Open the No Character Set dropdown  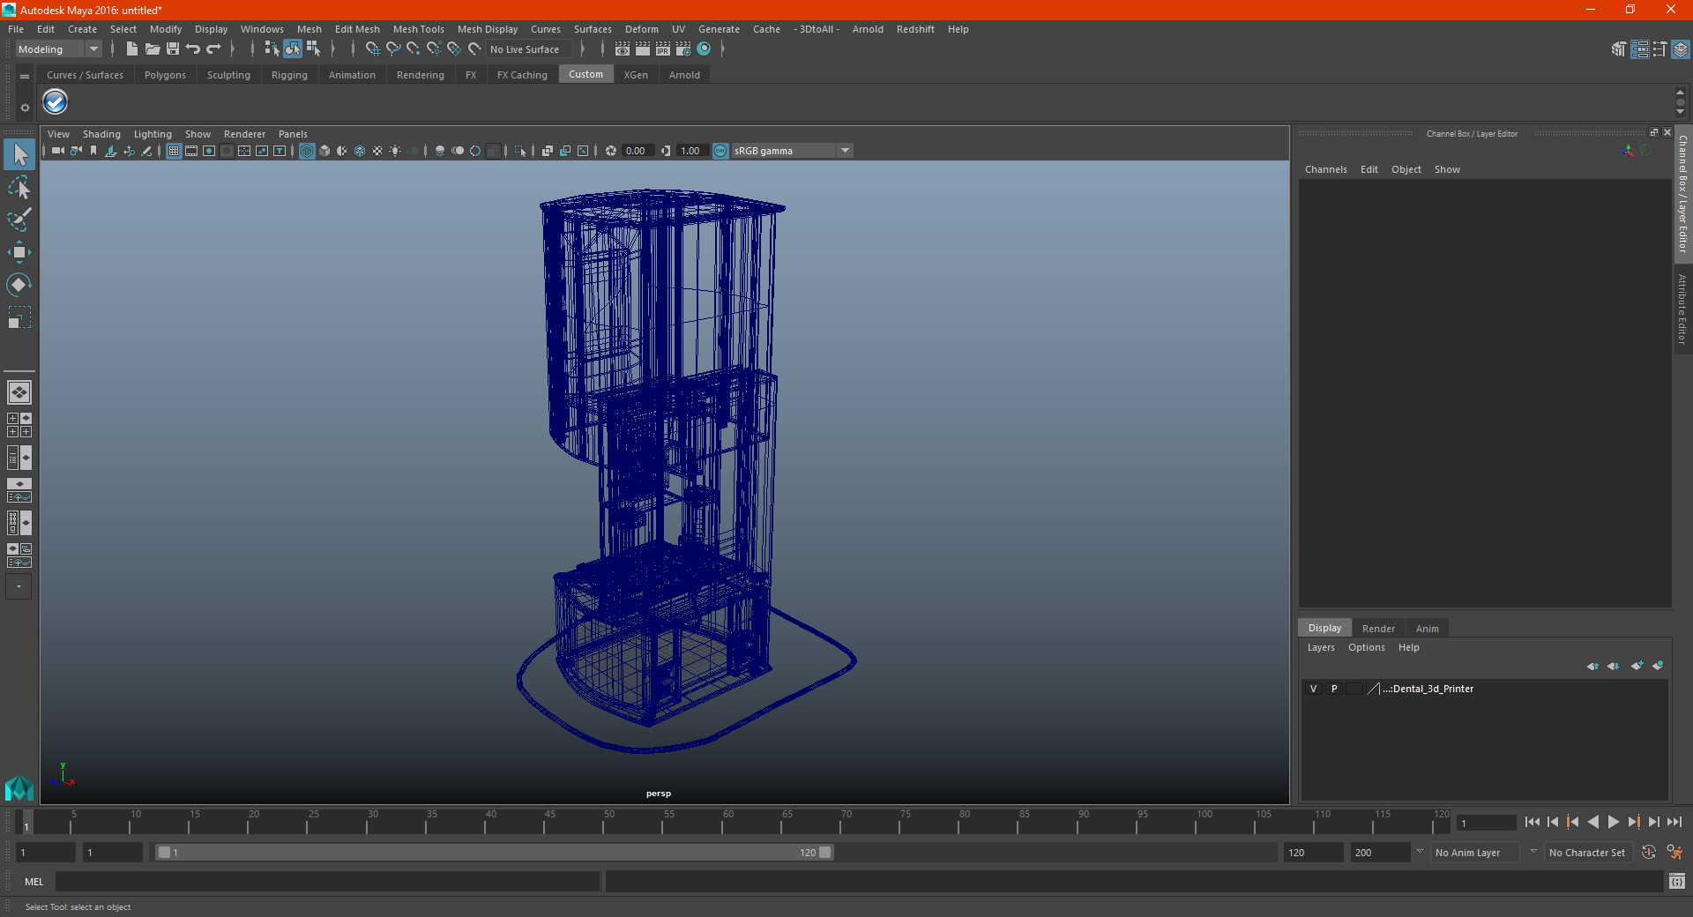[1587, 853]
